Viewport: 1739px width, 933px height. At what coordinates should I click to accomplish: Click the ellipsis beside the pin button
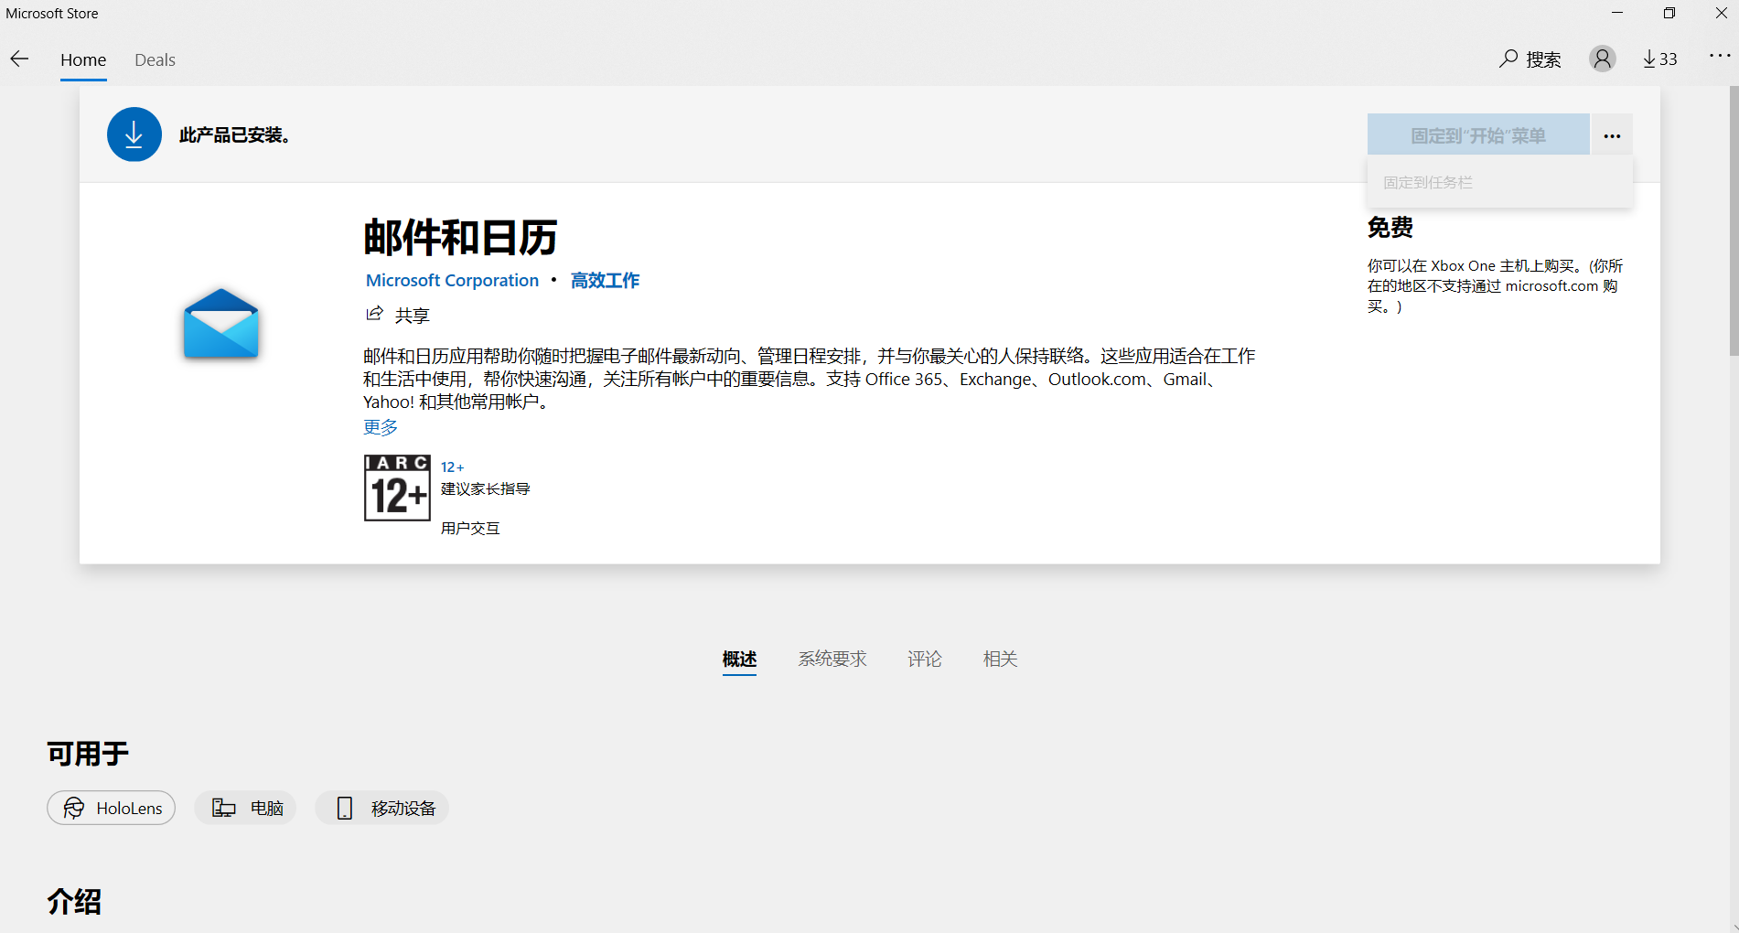(x=1612, y=135)
